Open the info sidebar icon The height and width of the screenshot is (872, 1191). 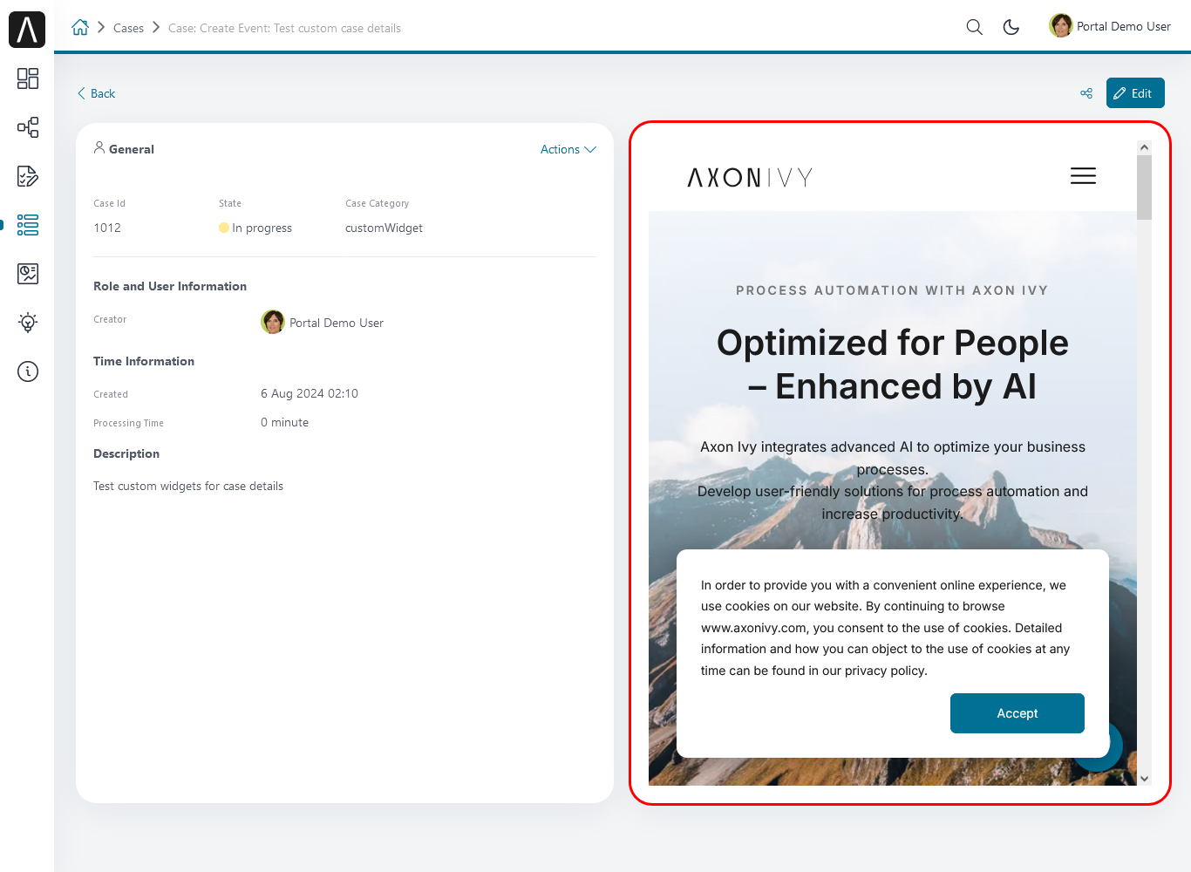click(x=28, y=371)
